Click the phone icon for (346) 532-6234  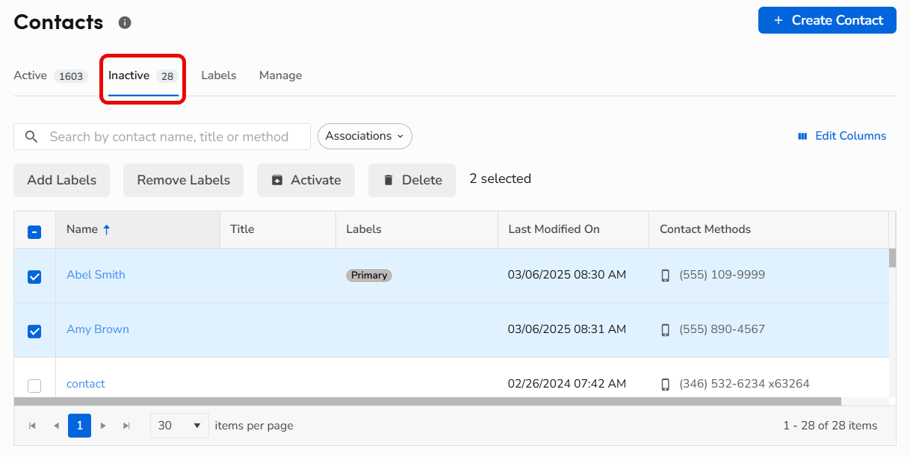tap(666, 385)
